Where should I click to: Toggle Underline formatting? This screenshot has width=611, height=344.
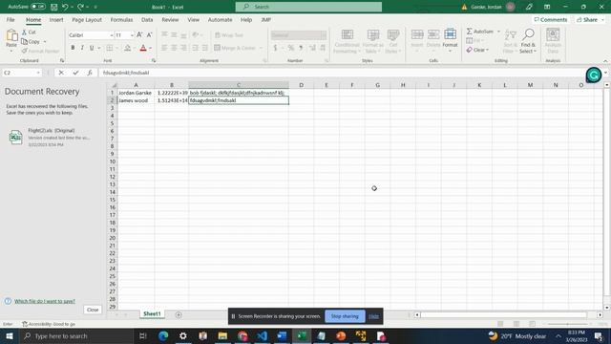point(92,48)
